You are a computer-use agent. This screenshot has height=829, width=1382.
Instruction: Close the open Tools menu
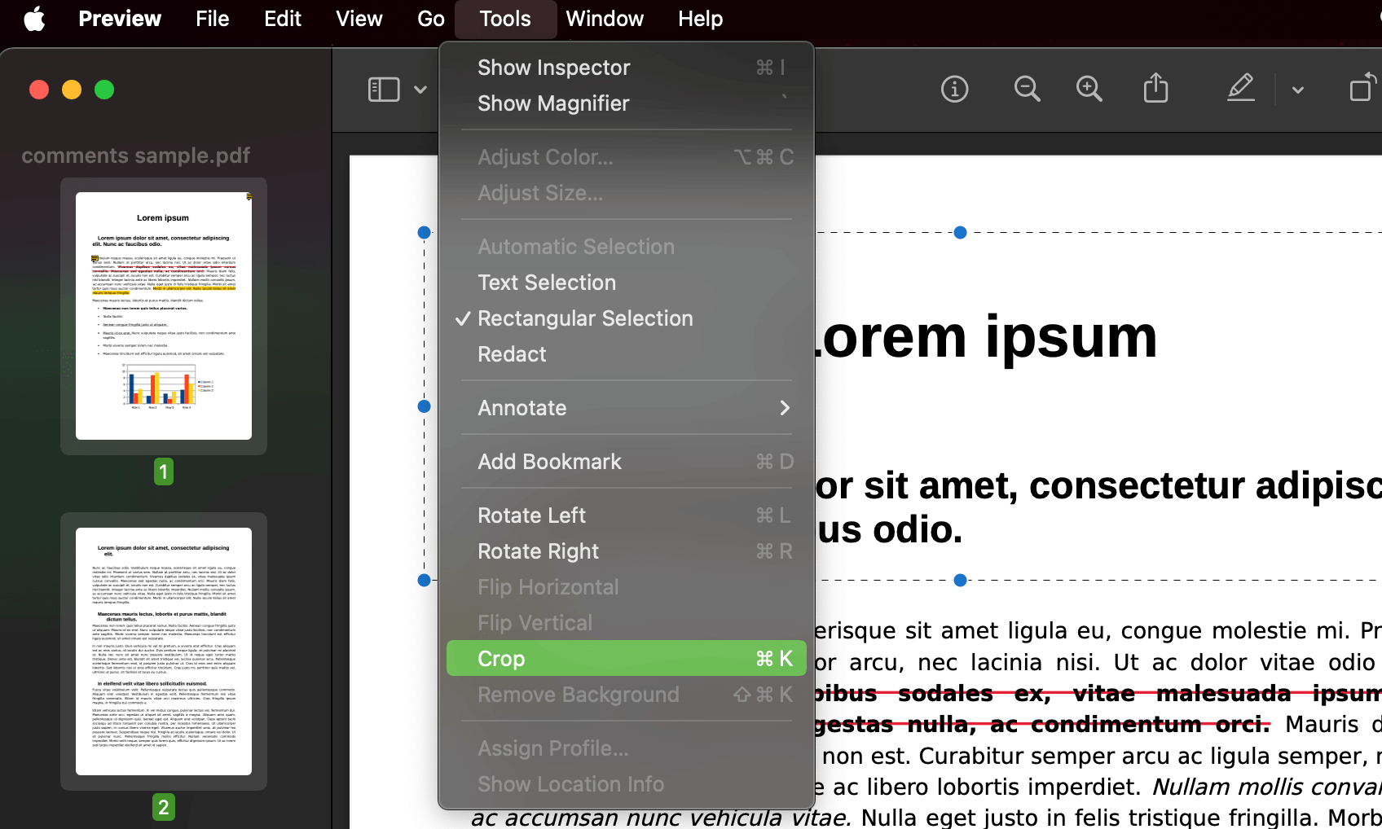pyautogui.click(x=505, y=19)
